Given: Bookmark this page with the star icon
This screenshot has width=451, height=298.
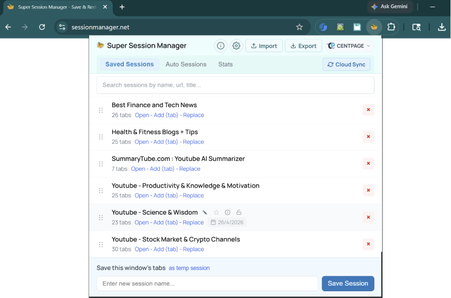Looking at the screenshot, I should pos(299,27).
